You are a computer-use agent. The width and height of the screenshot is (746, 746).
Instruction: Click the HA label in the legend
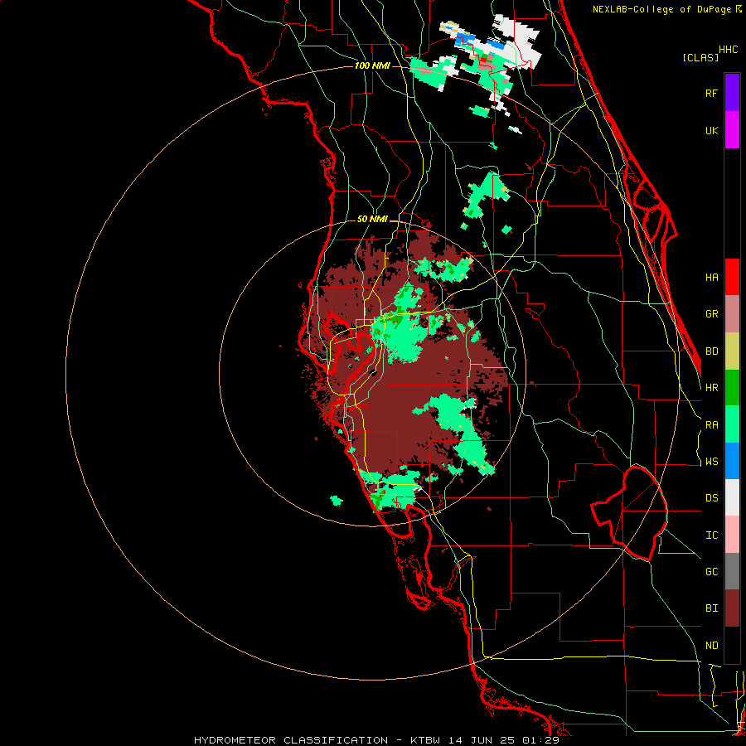click(711, 278)
